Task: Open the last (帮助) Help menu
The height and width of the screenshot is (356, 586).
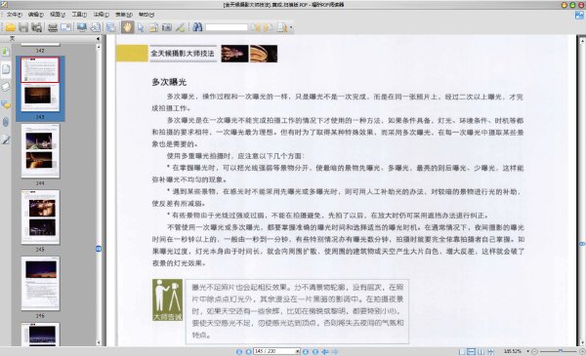Action: point(146,15)
